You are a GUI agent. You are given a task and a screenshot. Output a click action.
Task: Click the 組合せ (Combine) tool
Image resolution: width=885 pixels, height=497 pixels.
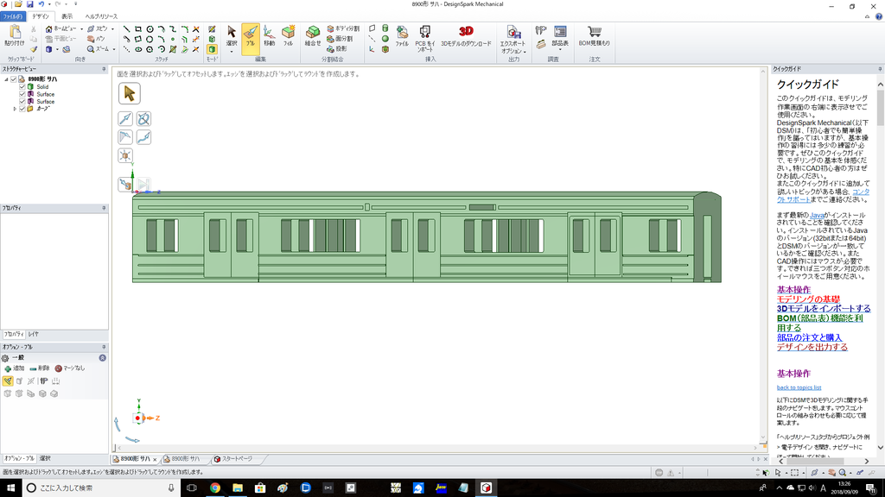click(x=313, y=36)
